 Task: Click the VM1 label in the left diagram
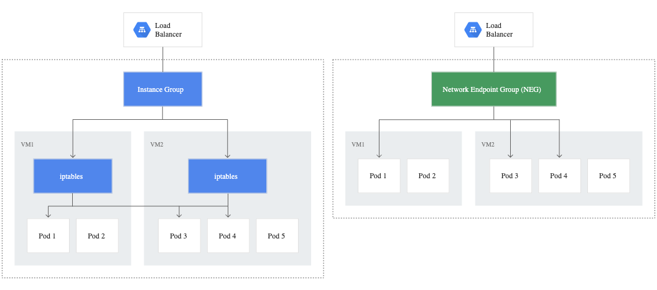coord(27,144)
